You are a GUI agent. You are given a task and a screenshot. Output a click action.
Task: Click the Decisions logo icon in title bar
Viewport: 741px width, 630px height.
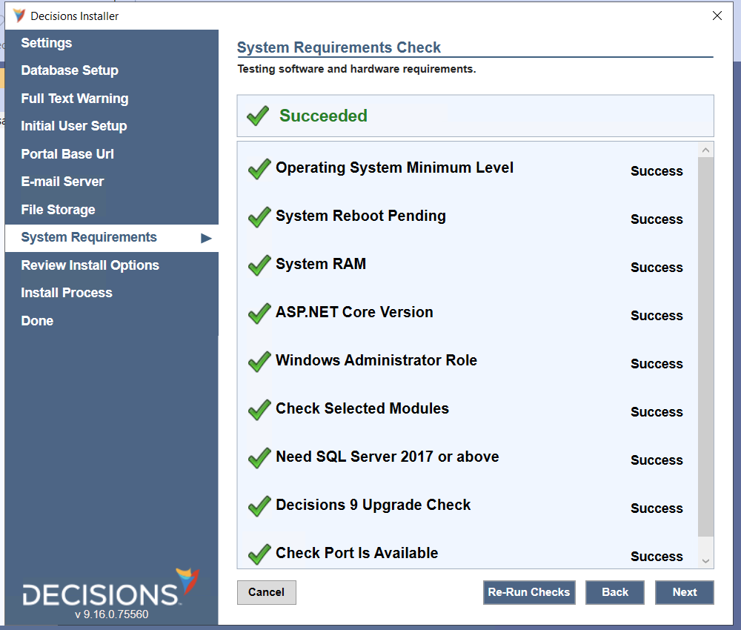(x=19, y=16)
